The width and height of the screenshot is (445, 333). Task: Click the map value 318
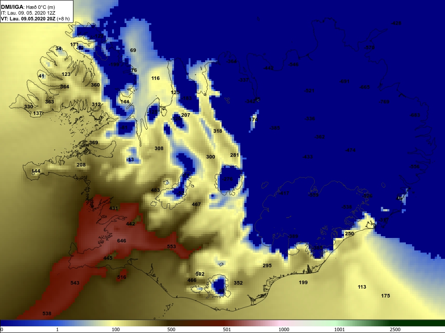[218, 131]
